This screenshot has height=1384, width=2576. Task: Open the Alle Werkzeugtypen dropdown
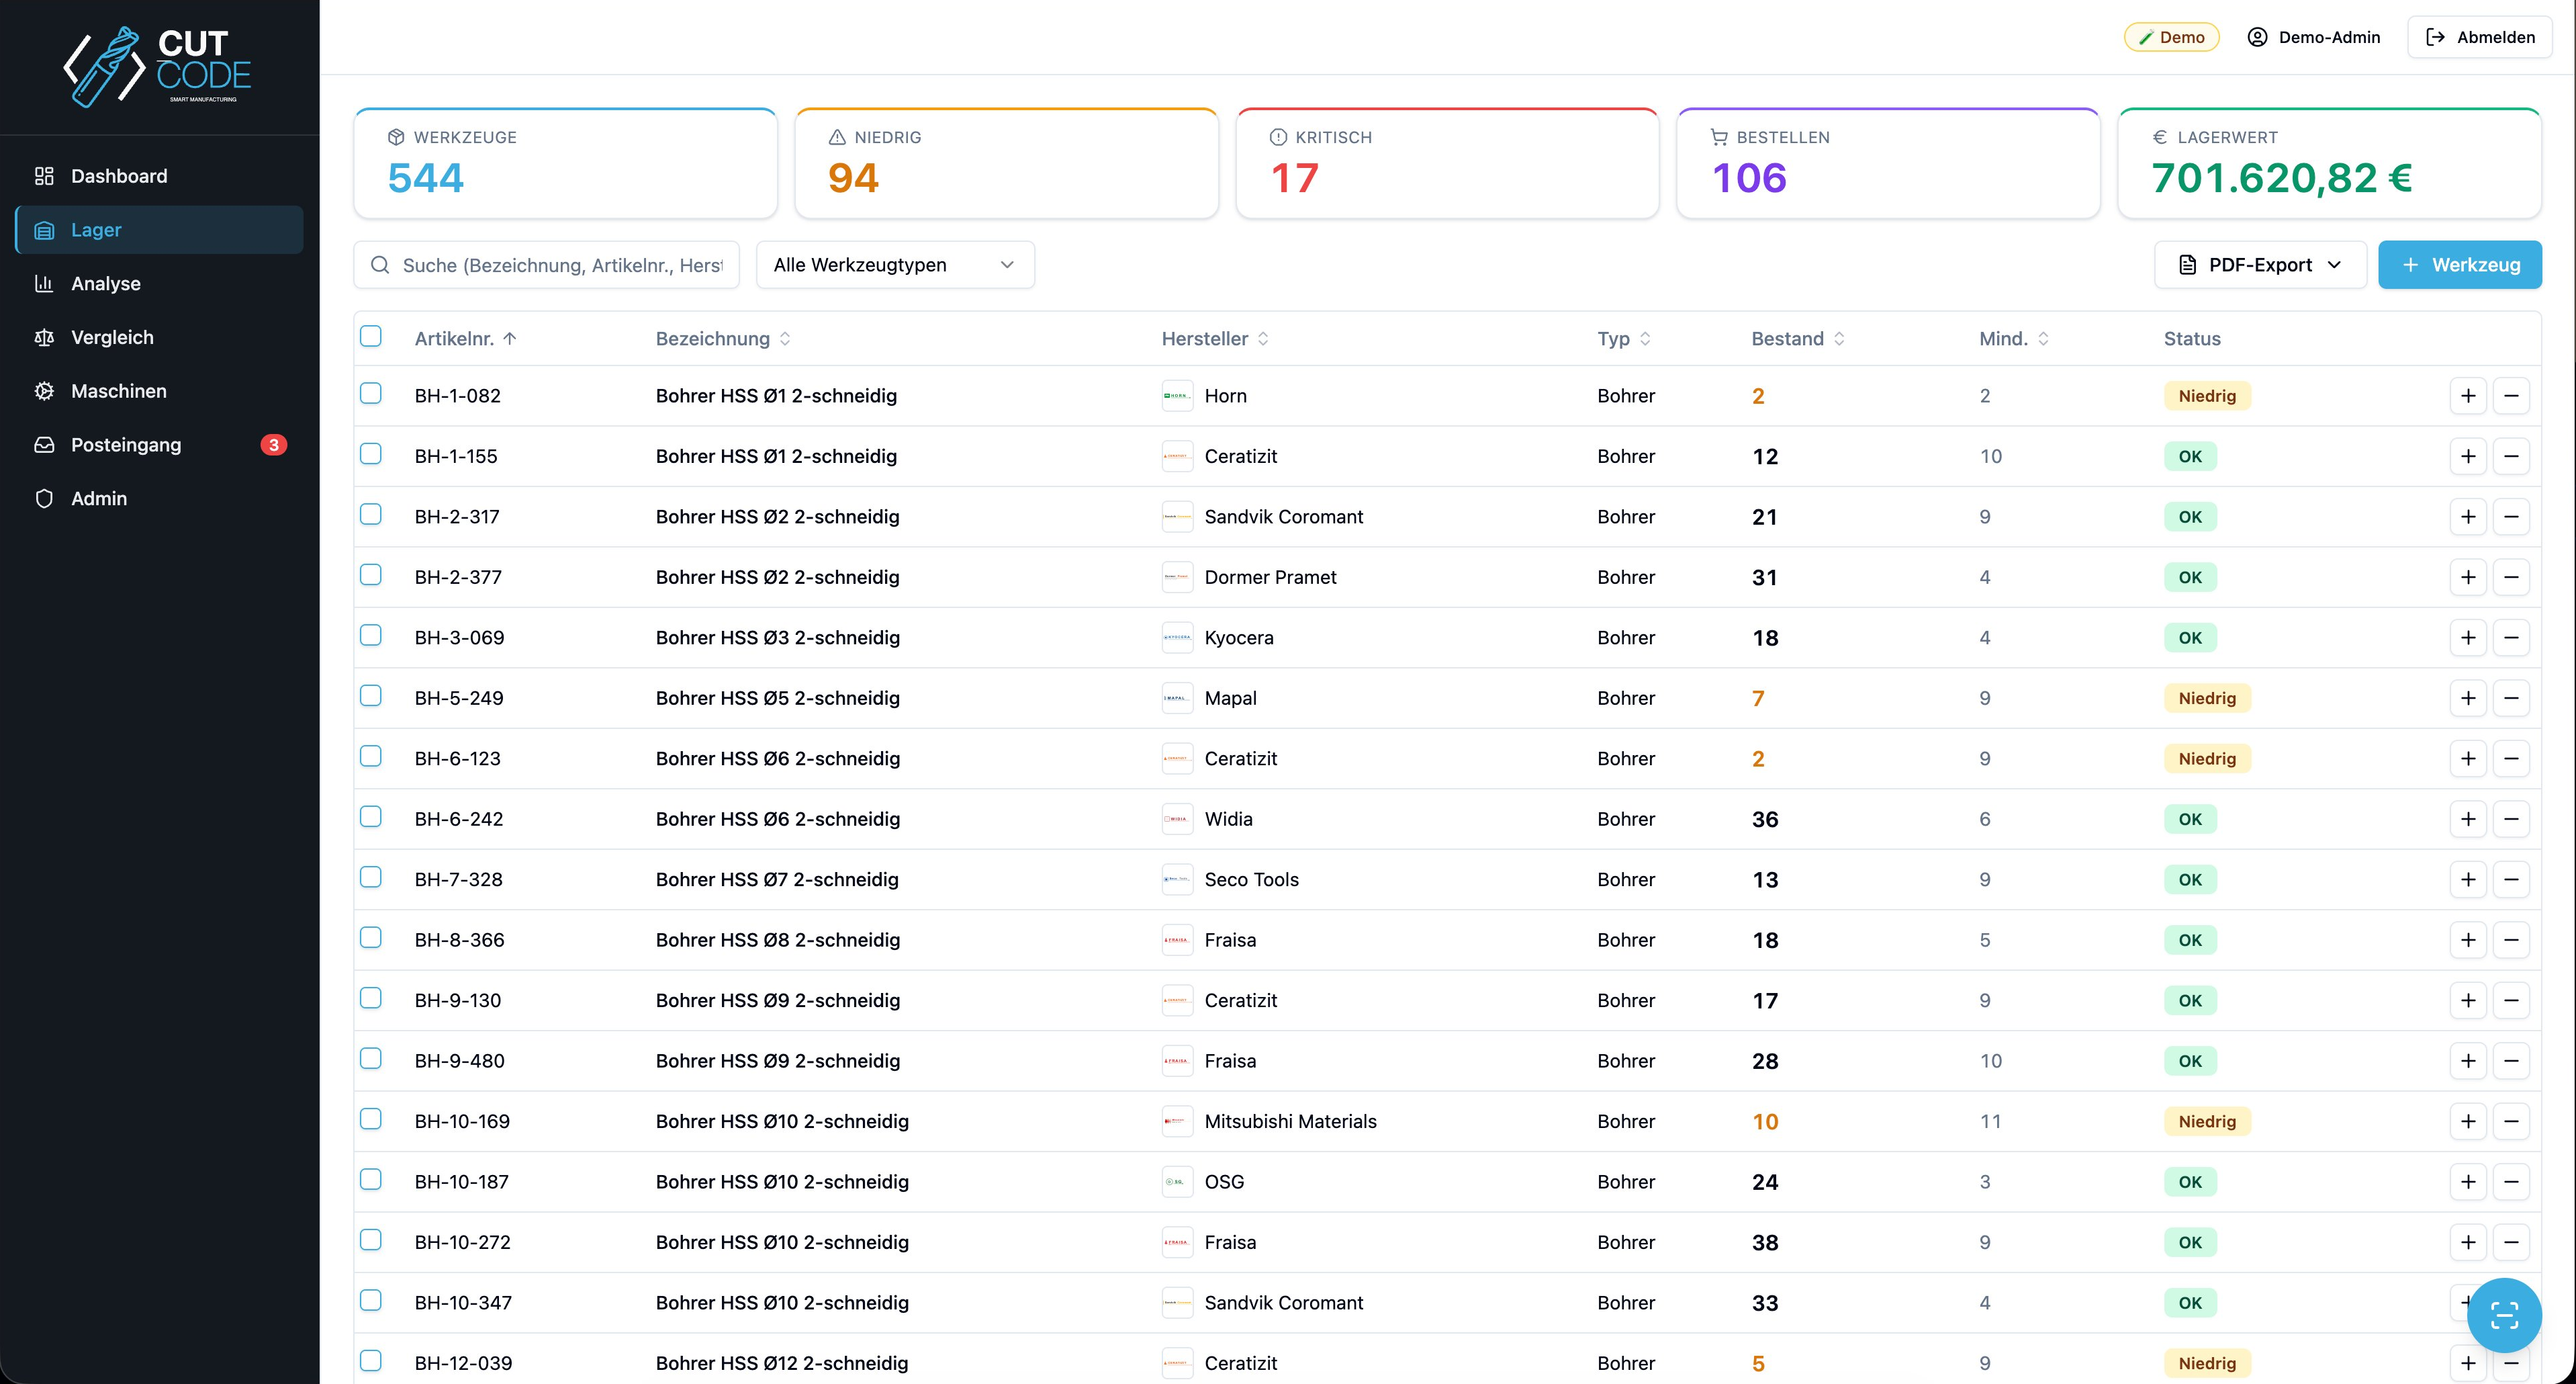click(895, 264)
